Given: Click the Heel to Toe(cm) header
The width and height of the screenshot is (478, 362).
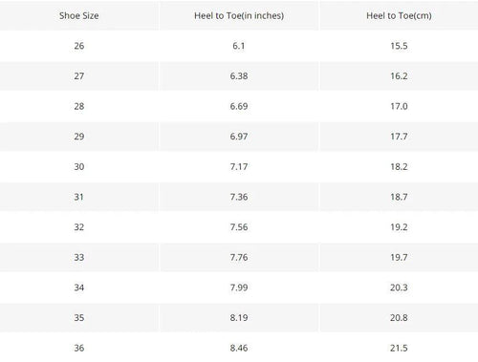Looking at the screenshot, I should point(399,15).
